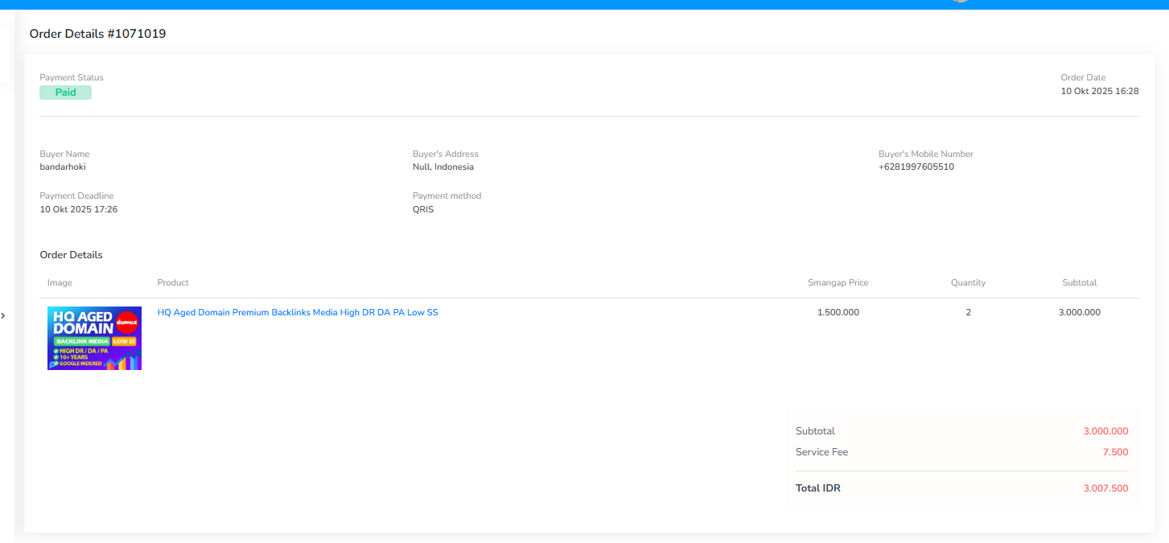Viewport: 1169px width, 543px height.
Task: Click the payment deadline 10 Okt 2025 17:26
Action: pos(79,209)
